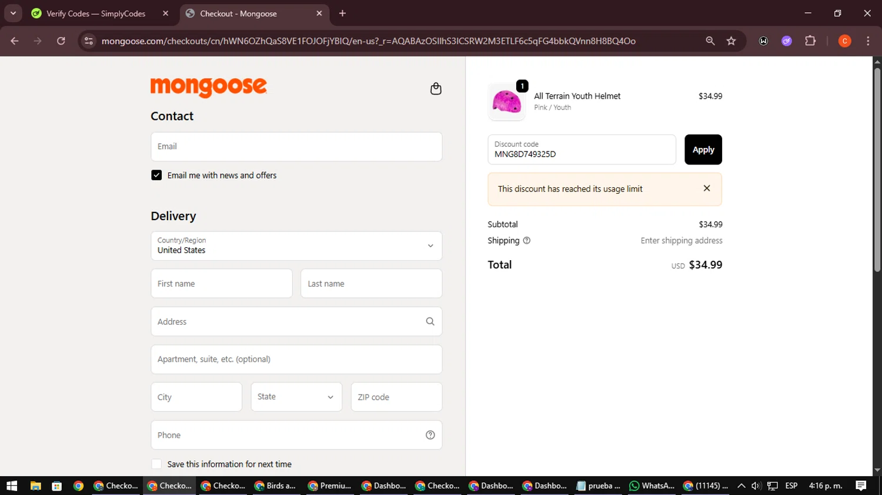Click the ESP language indicator
Viewport: 882px width, 495px height.
click(791, 486)
